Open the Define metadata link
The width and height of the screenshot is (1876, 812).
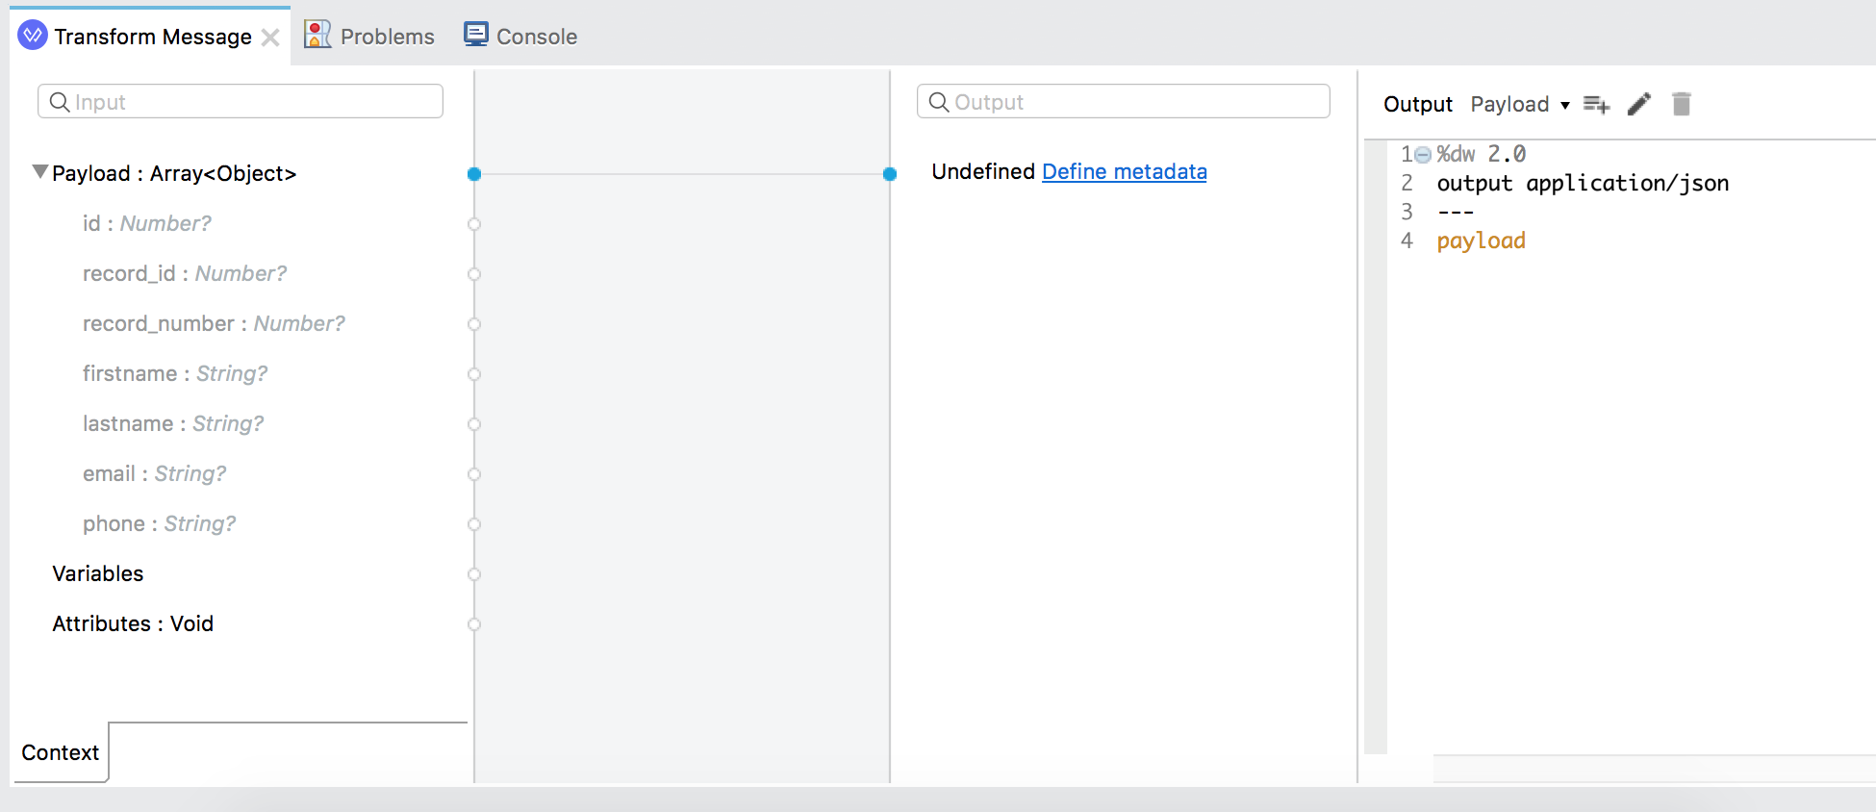pos(1124,171)
